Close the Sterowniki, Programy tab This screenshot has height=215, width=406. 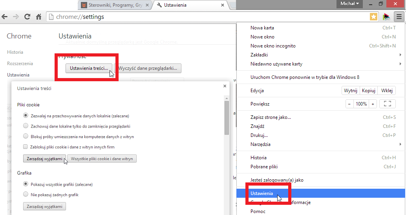(x=147, y=5)
